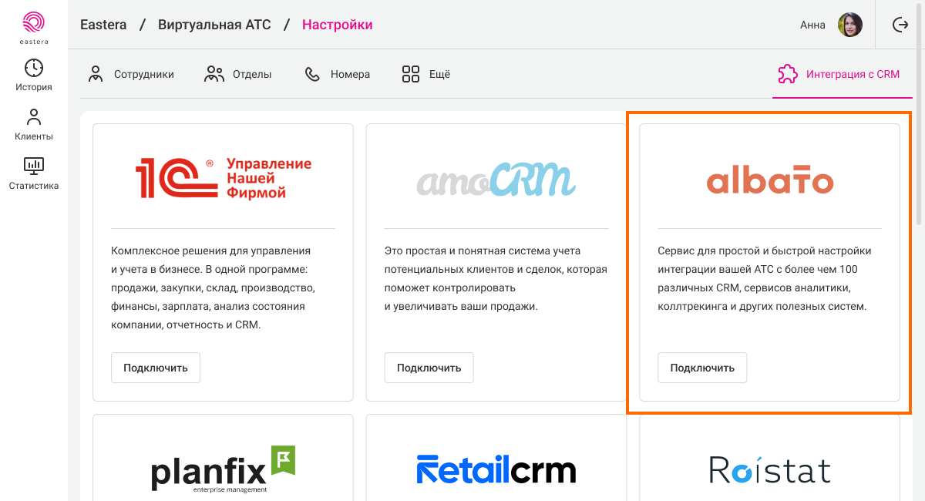Click the Eastera breadcrumb link
The height and width of the screenshot is (501, 925).
(x=103, y=25)
